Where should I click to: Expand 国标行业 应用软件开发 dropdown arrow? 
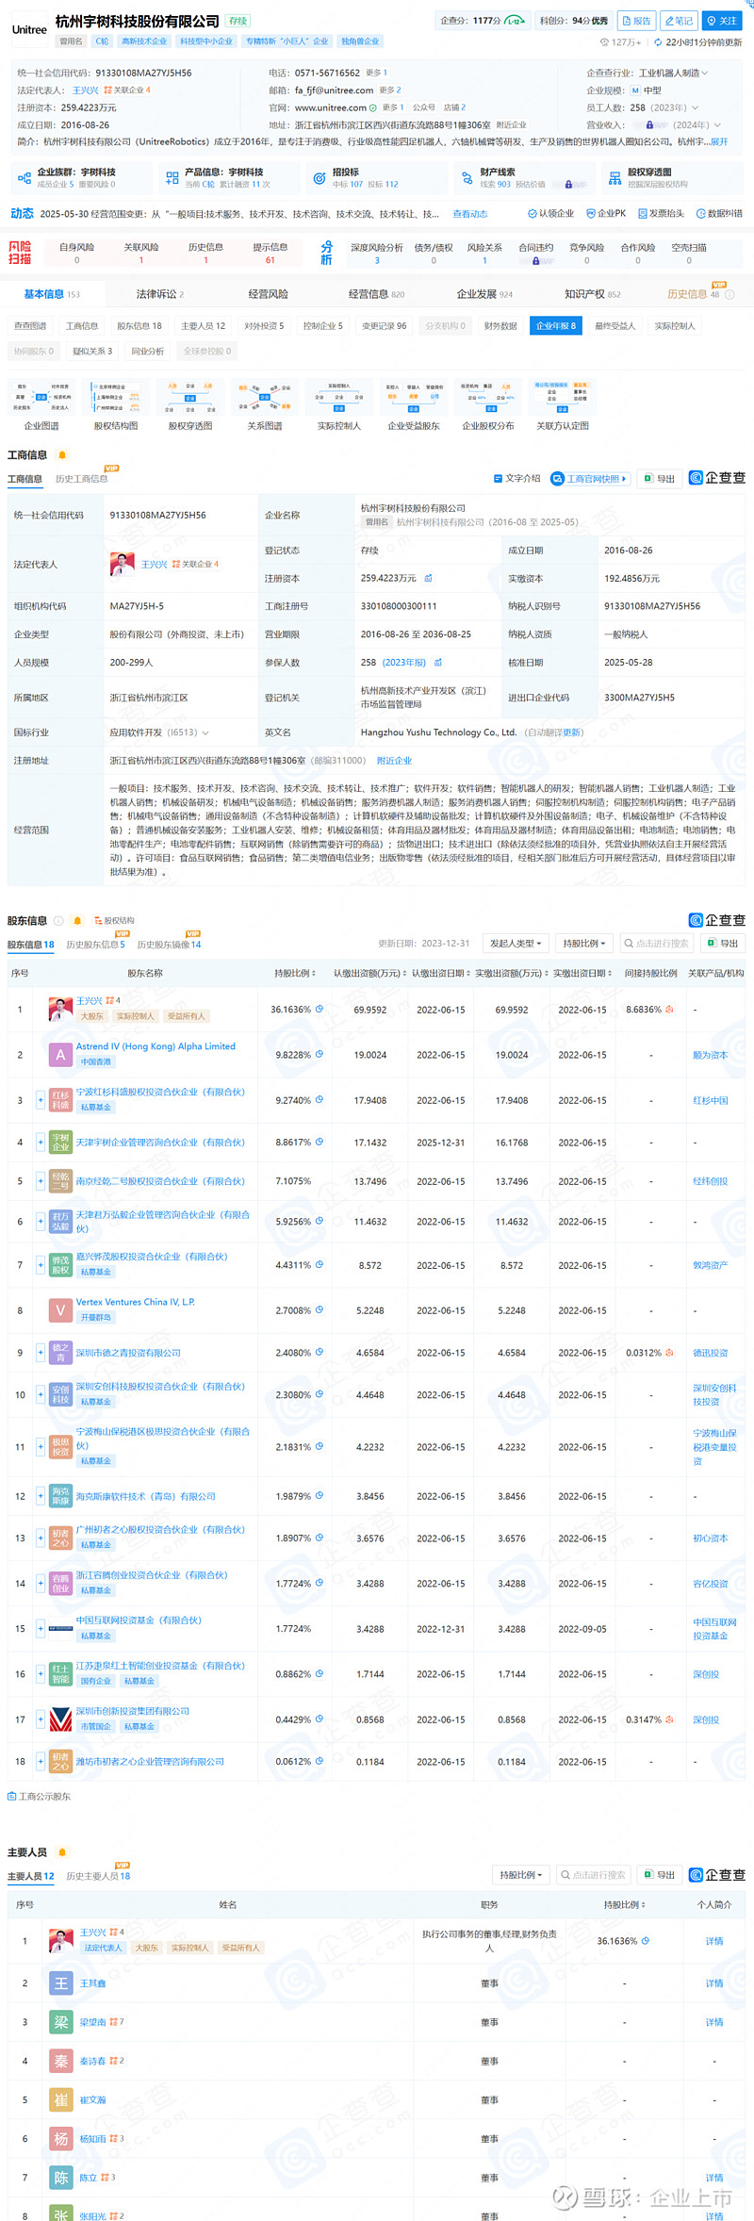(x=205, y=732)
